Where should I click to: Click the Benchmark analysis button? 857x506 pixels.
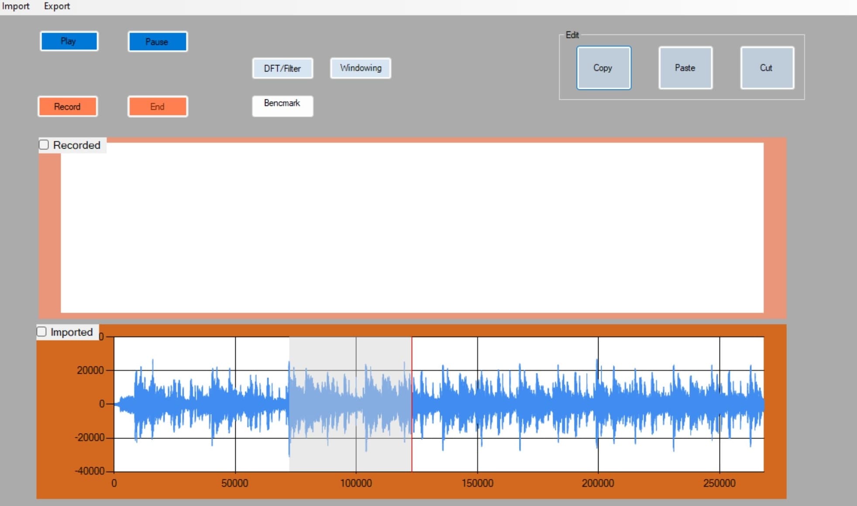[282, 103]
